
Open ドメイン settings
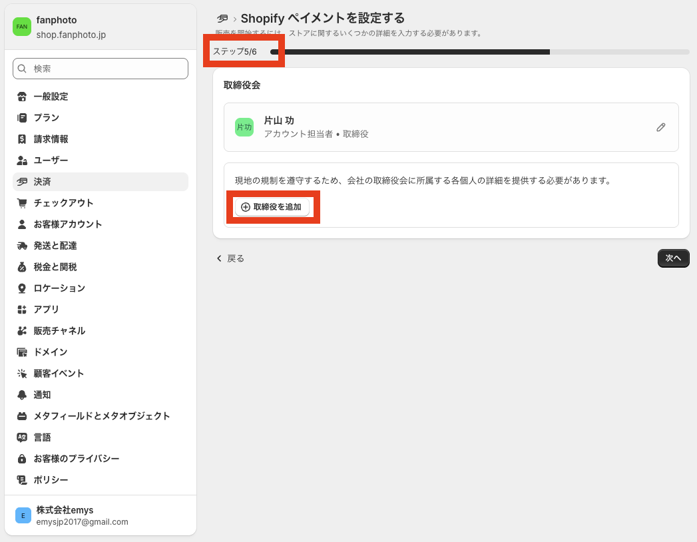point(101,352)
